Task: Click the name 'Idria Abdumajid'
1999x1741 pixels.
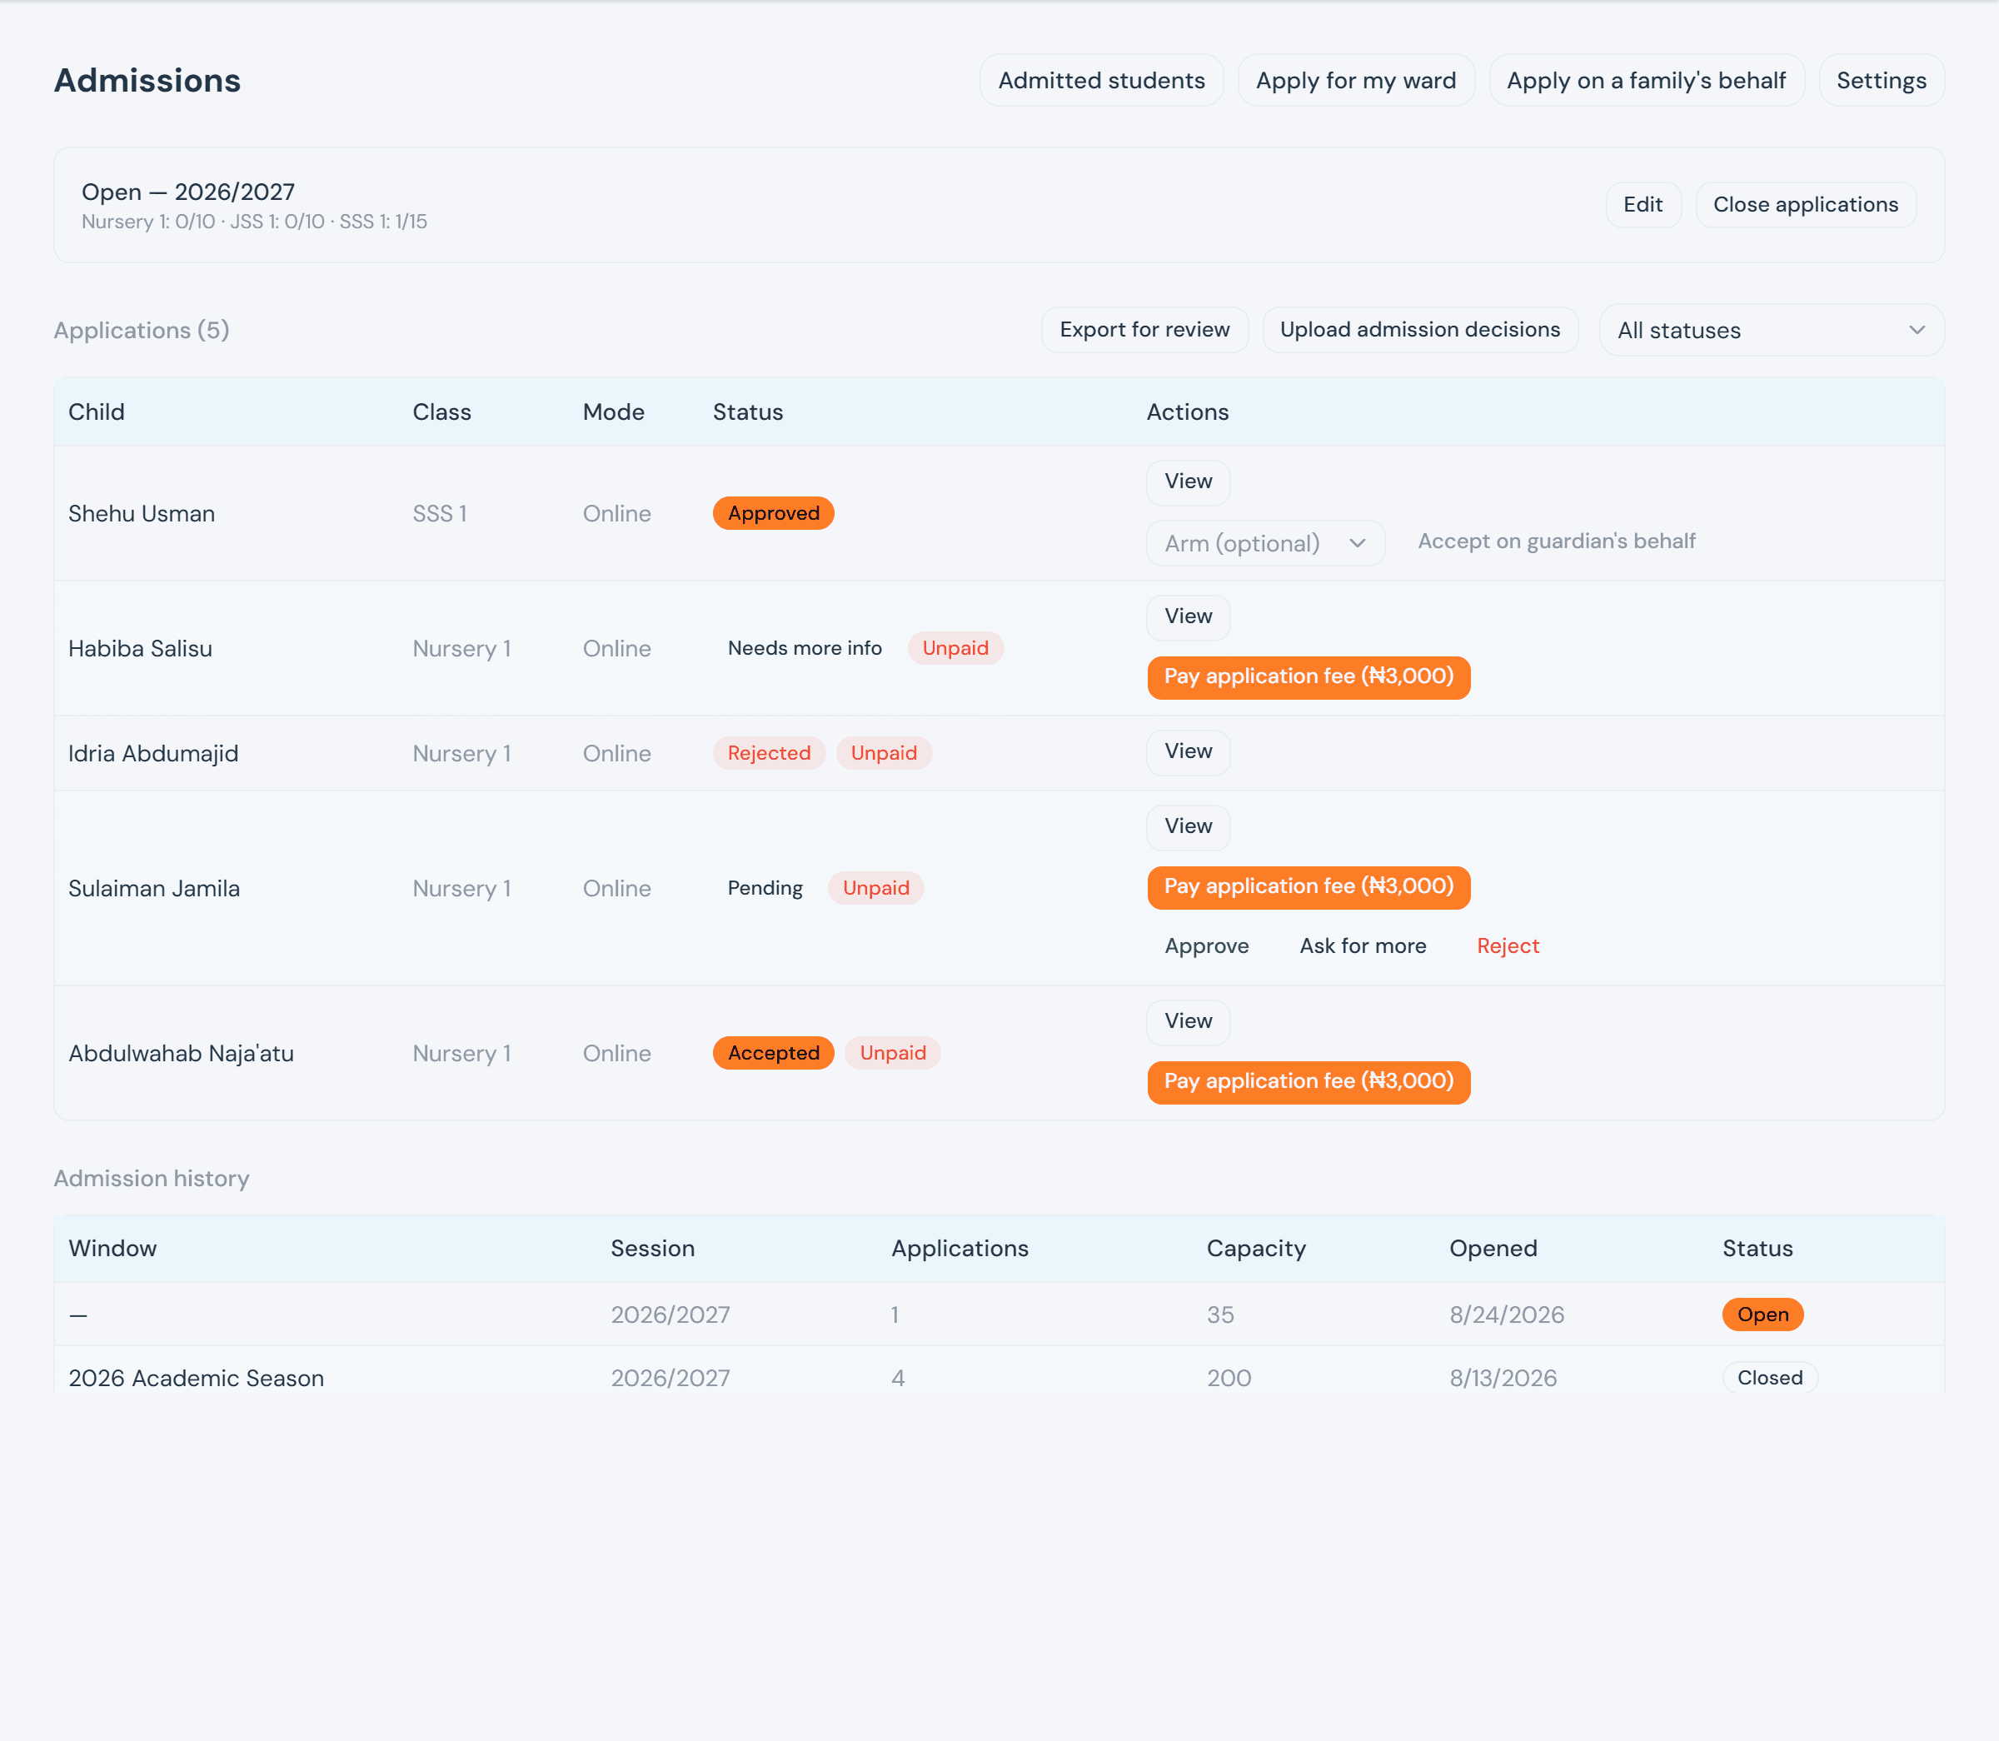Action: click(x=153, y=754)
